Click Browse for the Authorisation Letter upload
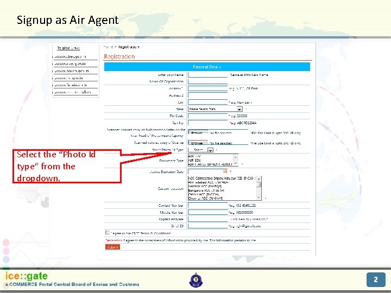The height and width of the screenshot is (293, 391). (x=198, y=133)
